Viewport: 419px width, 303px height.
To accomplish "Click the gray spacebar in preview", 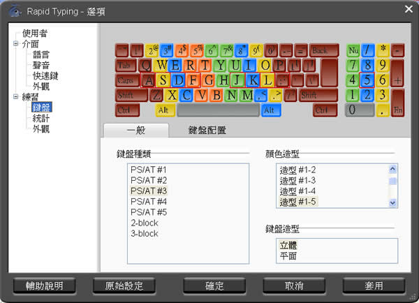I will 218,110.
